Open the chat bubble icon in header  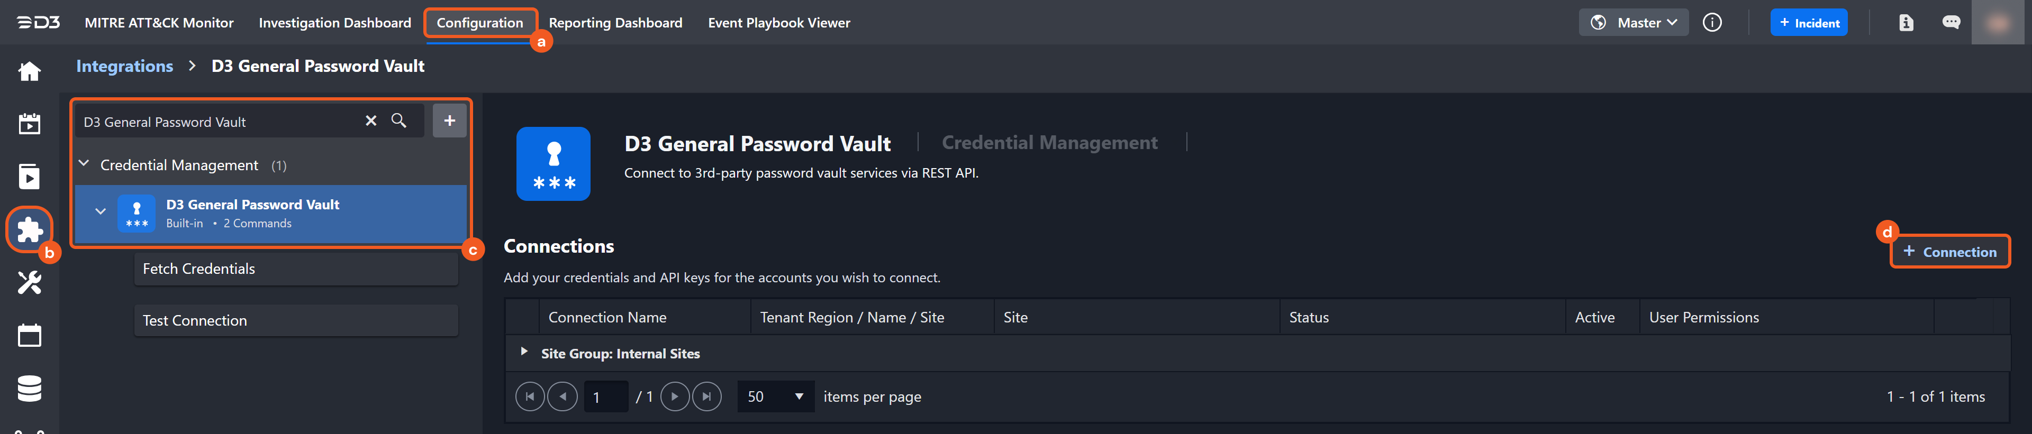[x=1951, y=23]
